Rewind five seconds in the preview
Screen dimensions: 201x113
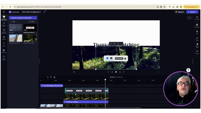click(x=112, y=72)
